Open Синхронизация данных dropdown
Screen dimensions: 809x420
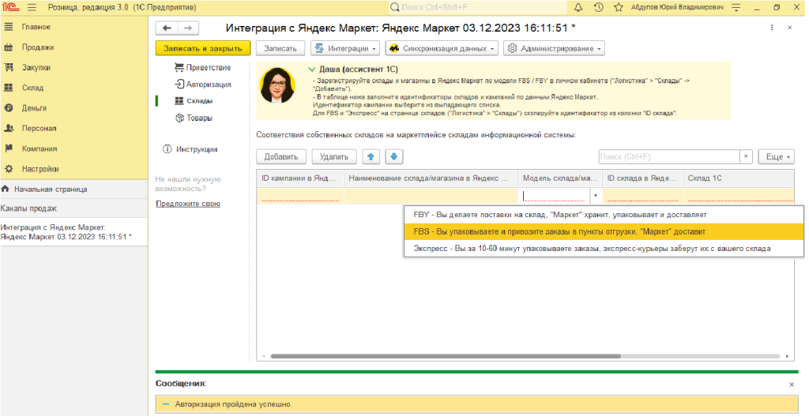442,48
